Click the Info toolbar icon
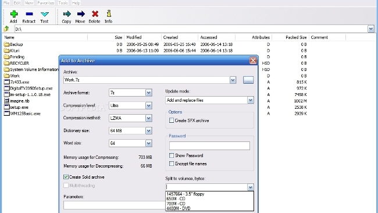Viewport: 378px width, 213px height. (x=109, y=13)
